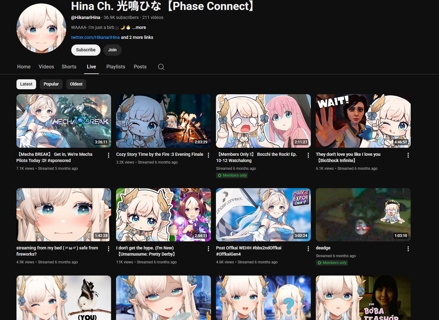This screenshot has height=320, width=439.
Task: Open the twitter.com/HikanariHina link
Action: point(95,37)
